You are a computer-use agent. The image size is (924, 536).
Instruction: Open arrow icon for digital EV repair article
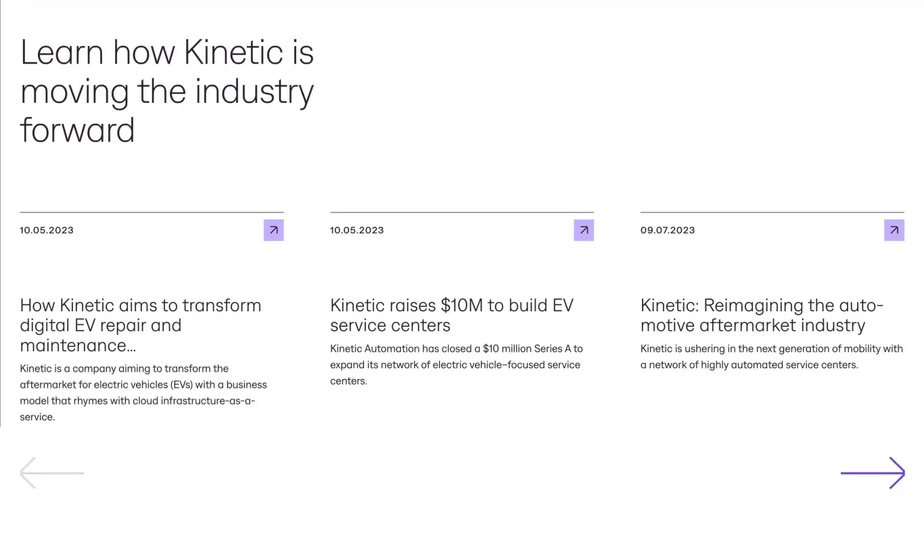273,230
